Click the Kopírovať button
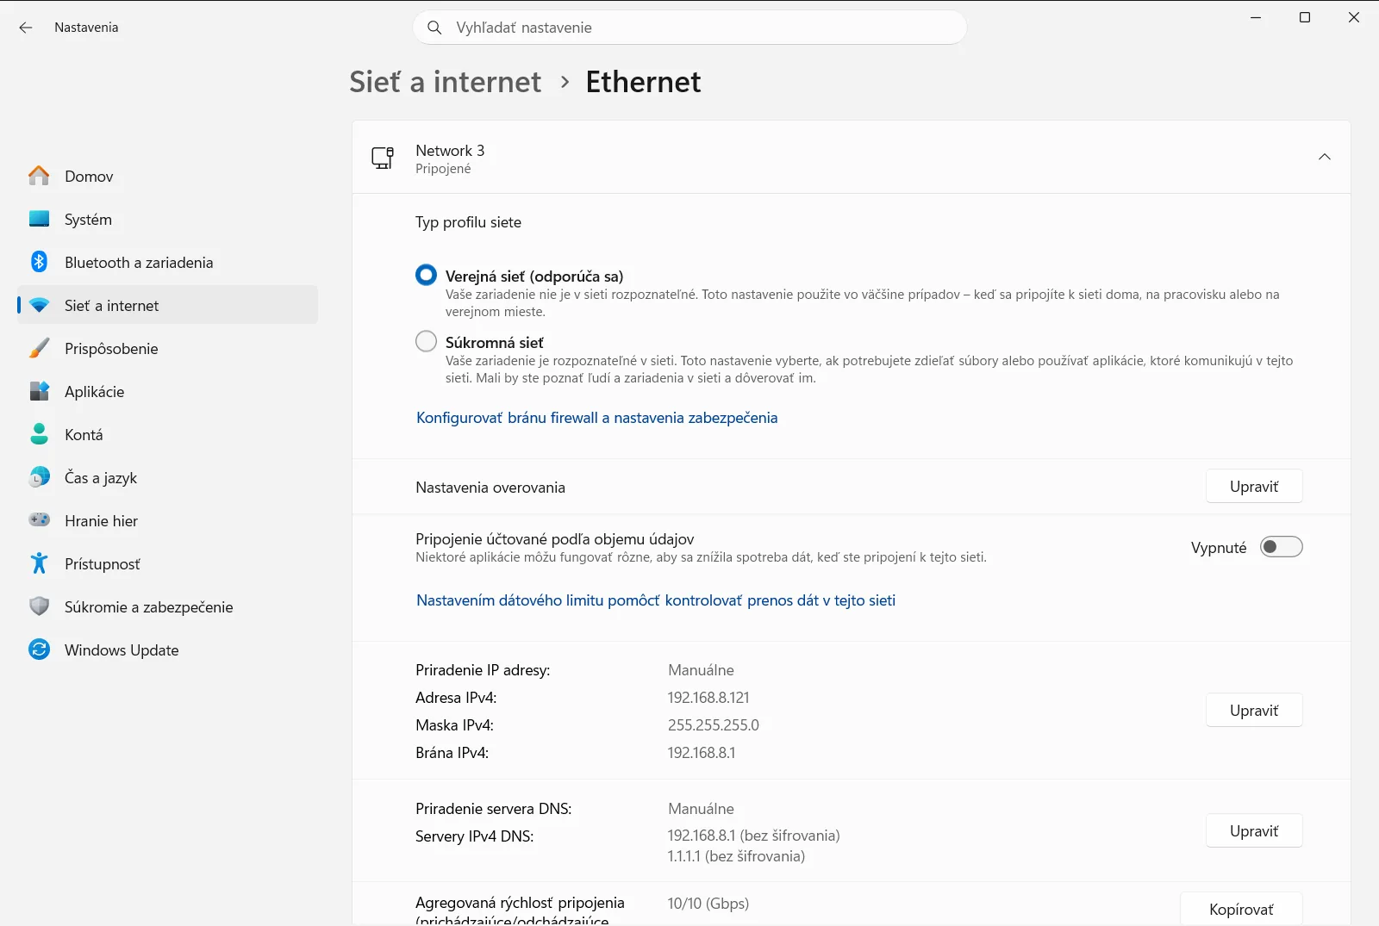This screenshot has width=1379, height=926. pos(1241,909)
